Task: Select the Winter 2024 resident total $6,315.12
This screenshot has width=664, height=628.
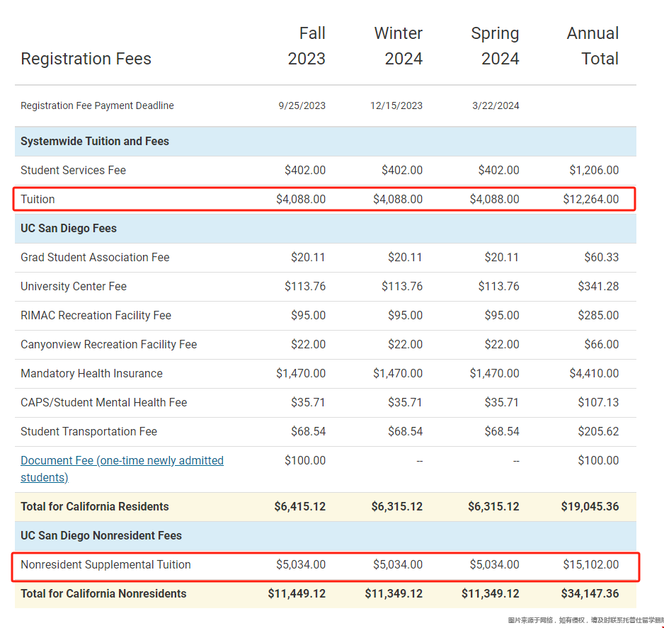Action: point(397,506)
